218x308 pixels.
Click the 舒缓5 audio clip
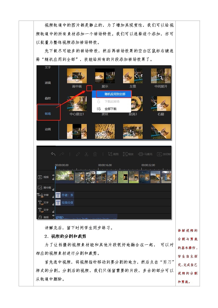[86, 217]
